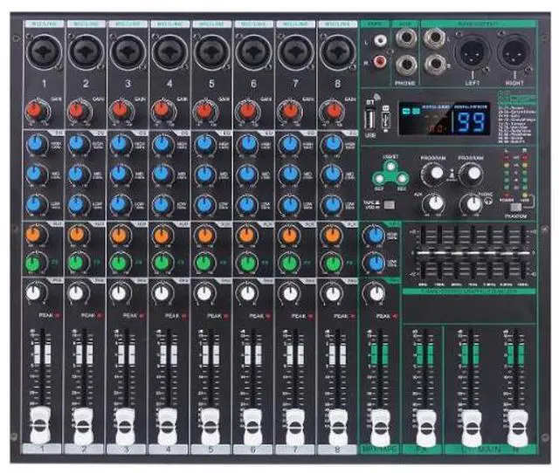Click the channel 3 fader
Image resolution: width=559 pixels, height=473 pixels.
tap(125, 425)
